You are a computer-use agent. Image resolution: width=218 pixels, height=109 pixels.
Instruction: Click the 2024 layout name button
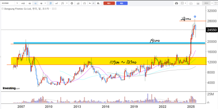(206, 3)
